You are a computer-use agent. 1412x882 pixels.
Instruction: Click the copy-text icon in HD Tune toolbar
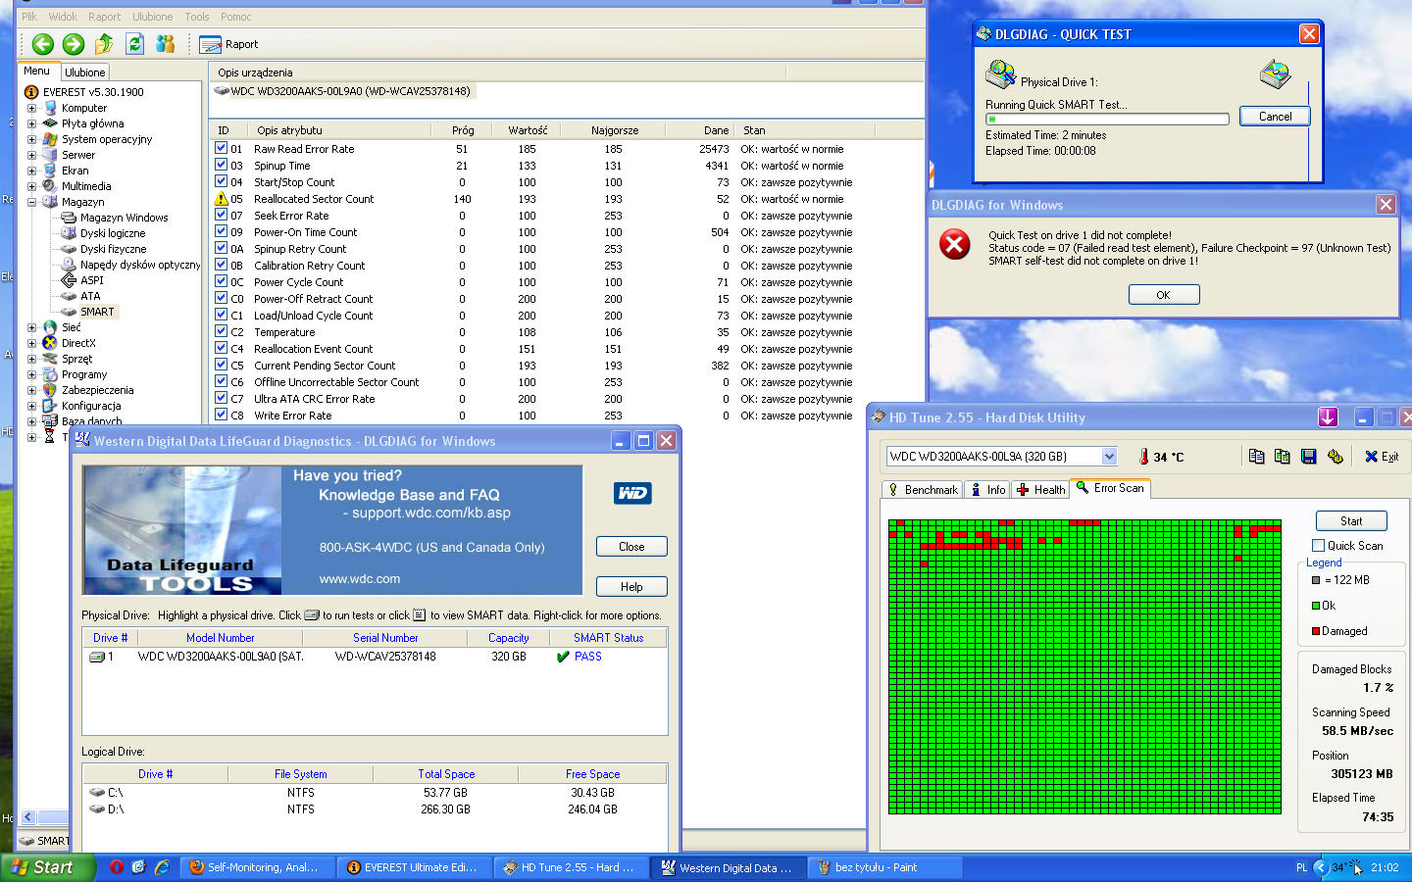(1257, 457)
